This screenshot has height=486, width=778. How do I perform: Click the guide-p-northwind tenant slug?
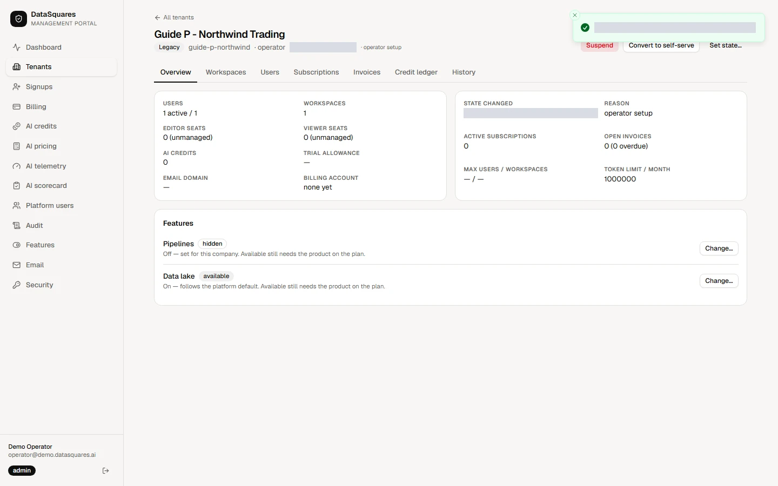219,48
